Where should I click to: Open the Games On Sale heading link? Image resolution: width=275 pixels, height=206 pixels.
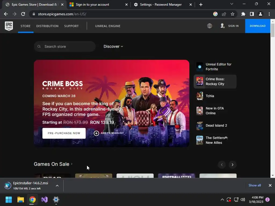coord(53,164)
